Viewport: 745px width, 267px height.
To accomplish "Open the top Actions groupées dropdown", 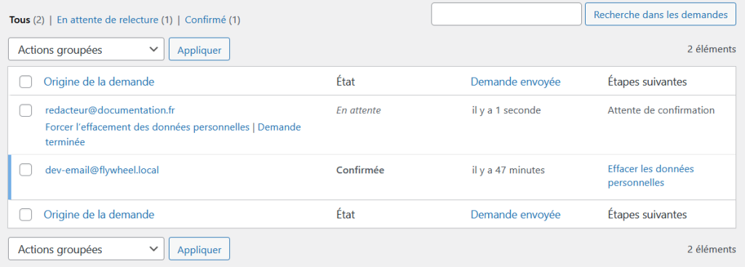I will (86, 49).
